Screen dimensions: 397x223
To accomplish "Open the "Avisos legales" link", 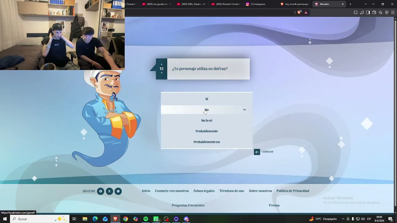I will pos(204,191).
